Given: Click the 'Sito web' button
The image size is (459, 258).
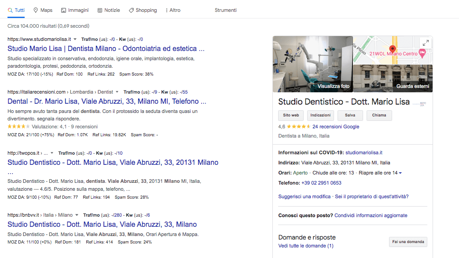Looking at the screenshot, I should point(291,115).
